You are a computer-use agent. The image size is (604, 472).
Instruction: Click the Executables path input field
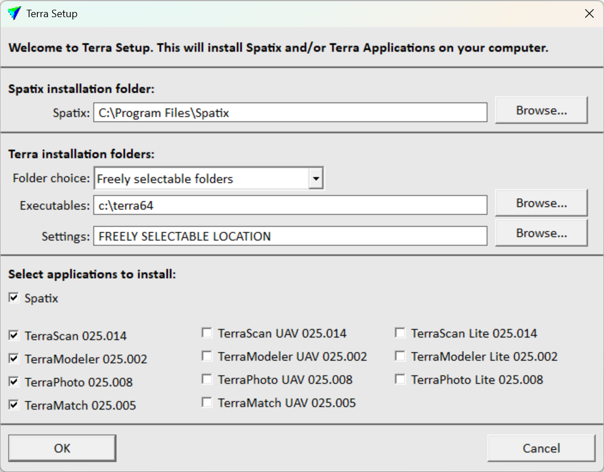pos(290,205)
